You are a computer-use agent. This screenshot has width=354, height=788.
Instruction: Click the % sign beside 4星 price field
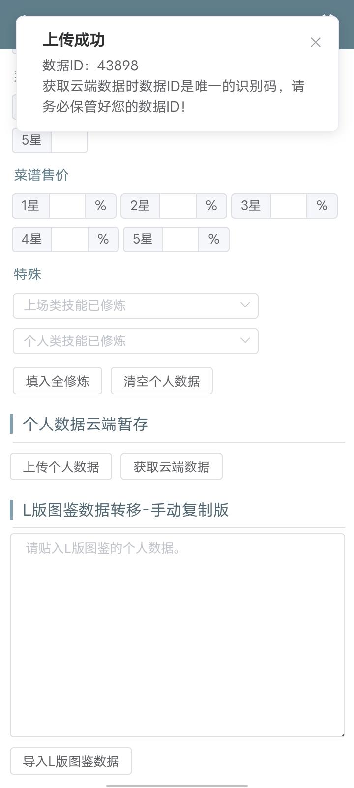tap(103, 239)
